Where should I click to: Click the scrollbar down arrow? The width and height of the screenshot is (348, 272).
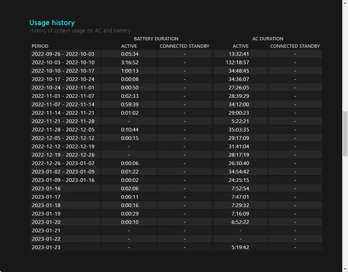click(x=345, y=269)
